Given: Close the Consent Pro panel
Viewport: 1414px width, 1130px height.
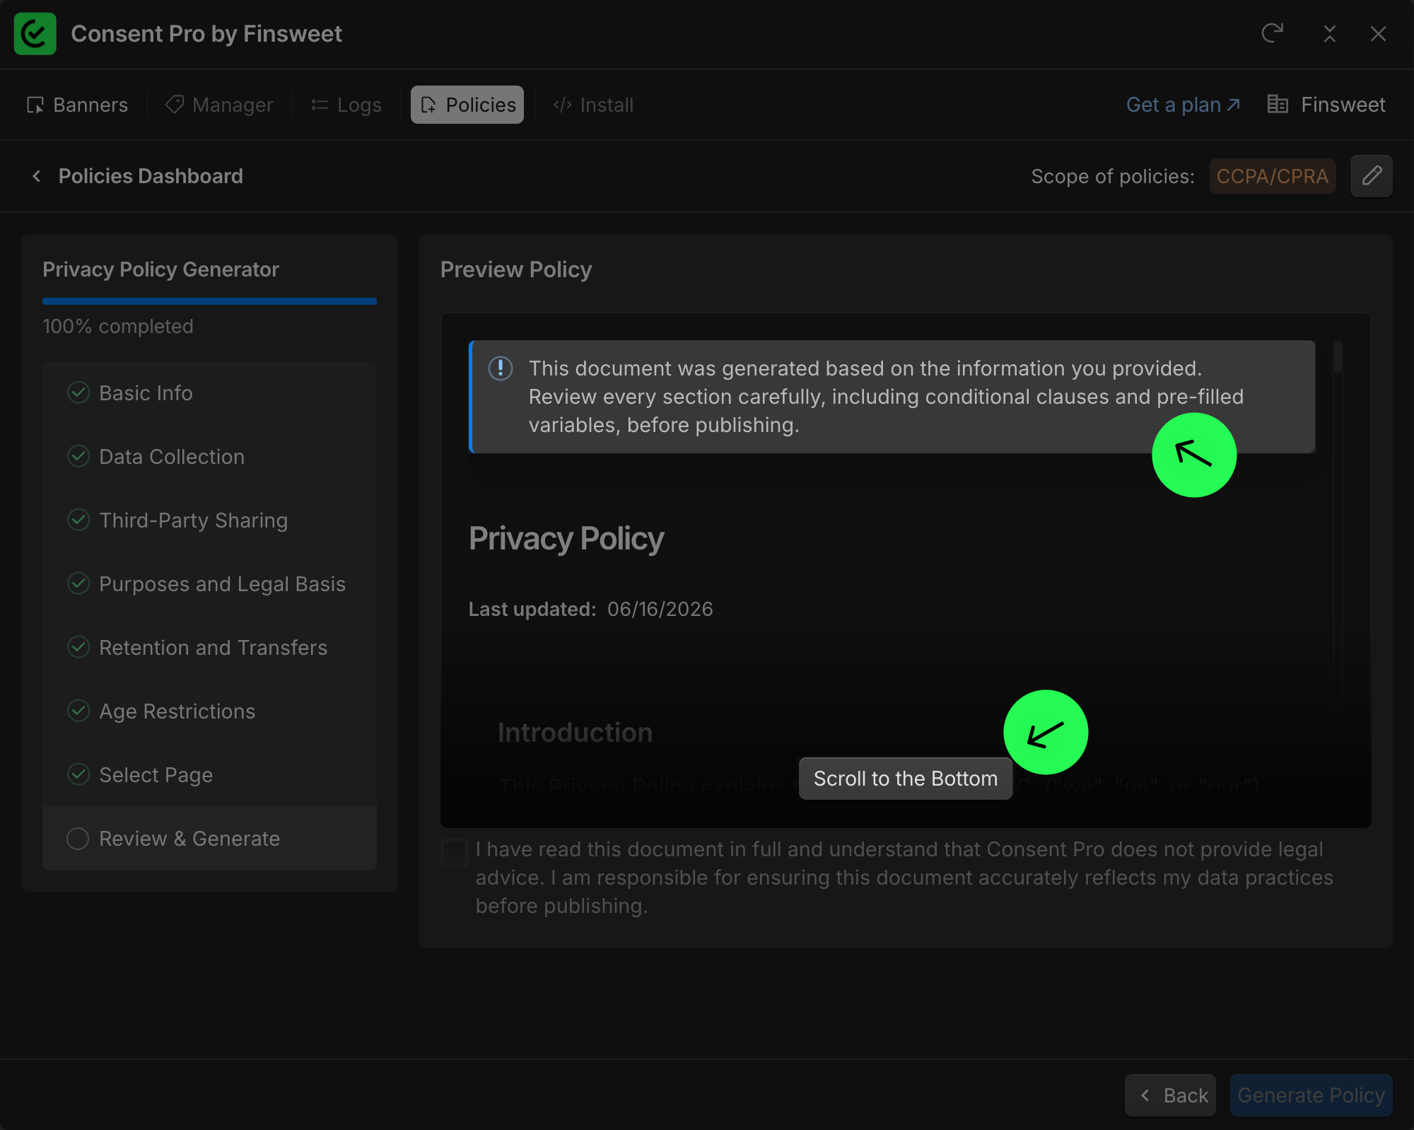Looking at the screenshot, I should coord(1378,33).
